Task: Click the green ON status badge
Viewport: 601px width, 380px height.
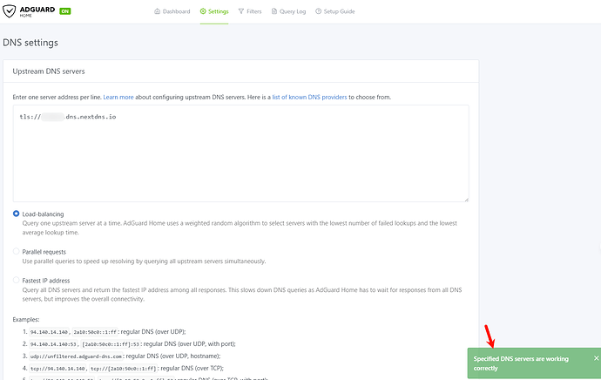Action: [x=66, y=12]
